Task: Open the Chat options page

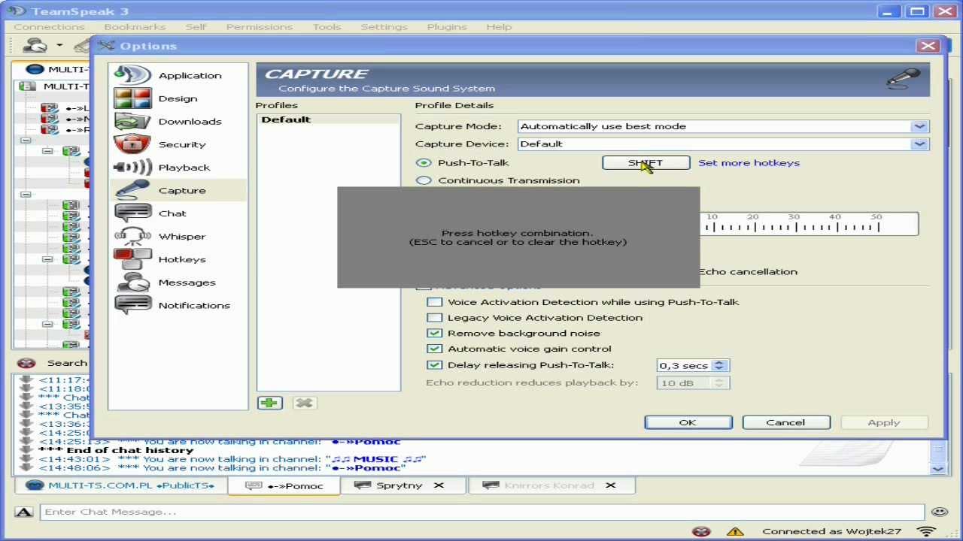Action: pos(178,213)
